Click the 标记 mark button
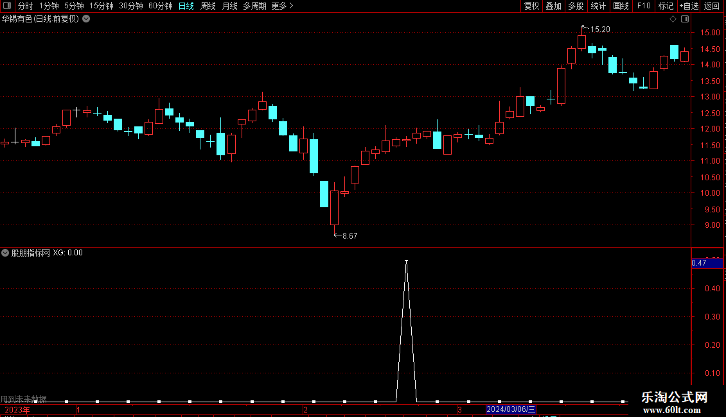Image resolution: width=726 pixels, height=417 pixels. click(x=666, y=6)
